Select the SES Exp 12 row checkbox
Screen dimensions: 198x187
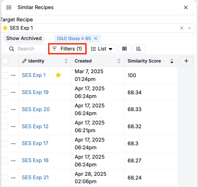(5, 126)
